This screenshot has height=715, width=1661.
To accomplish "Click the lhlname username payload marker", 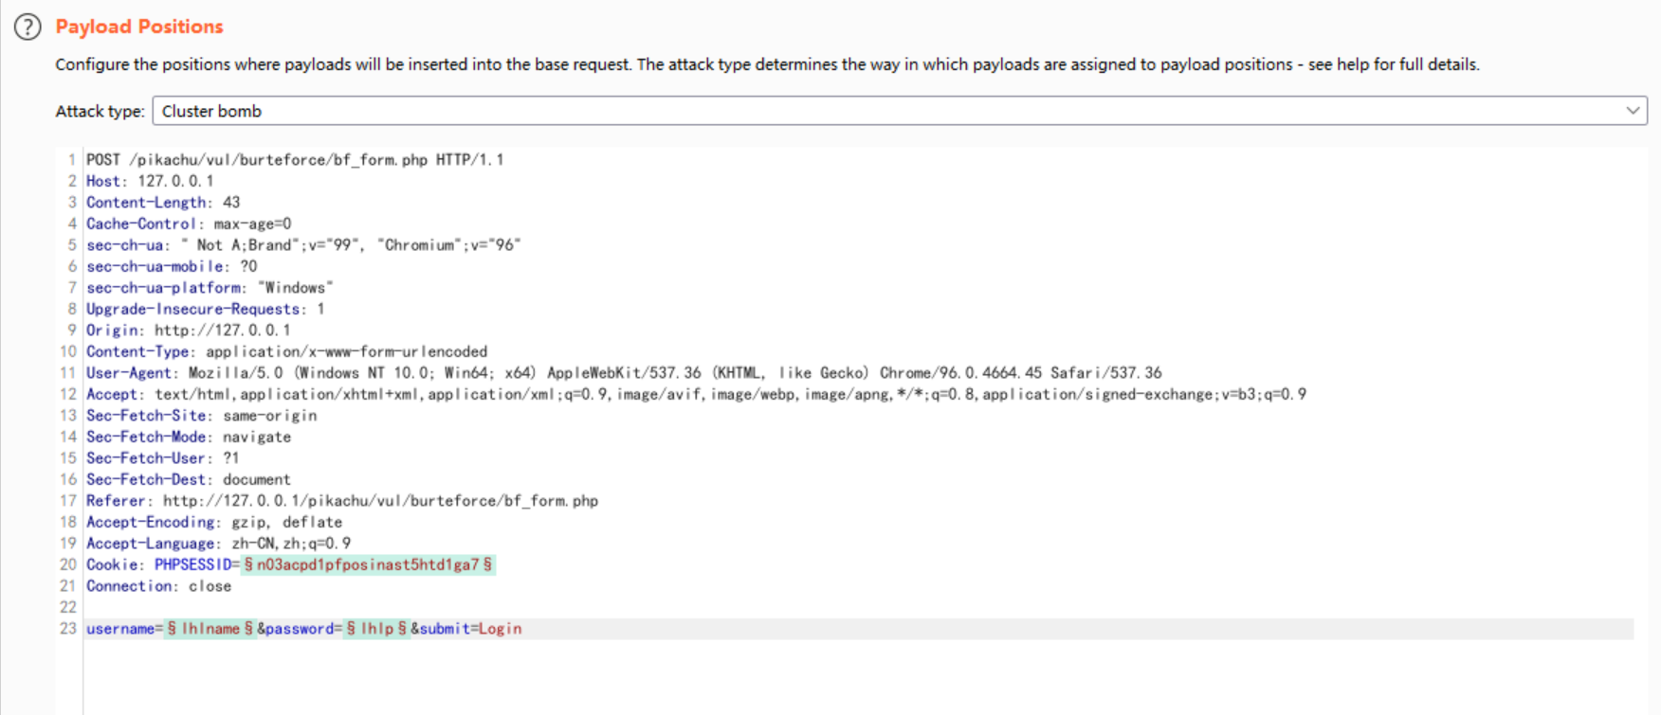I will coord(210,629).
